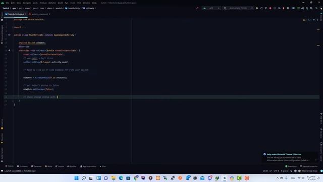Viewport: 323px width, 182px height.
Task: Click the class gutter icon beside MainActivity
Action: coord(9,35)
